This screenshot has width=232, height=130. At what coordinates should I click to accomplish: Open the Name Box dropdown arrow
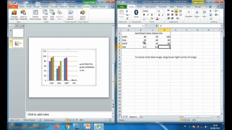tap(143, 26)
